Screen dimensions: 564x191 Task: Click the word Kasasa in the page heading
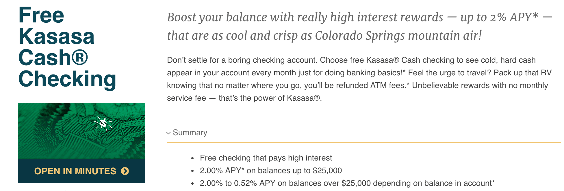pyautogui.click(x=56, y=37)
